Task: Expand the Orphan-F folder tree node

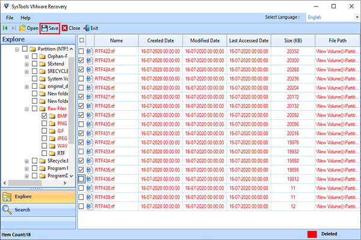Action: tap(26, 56)
